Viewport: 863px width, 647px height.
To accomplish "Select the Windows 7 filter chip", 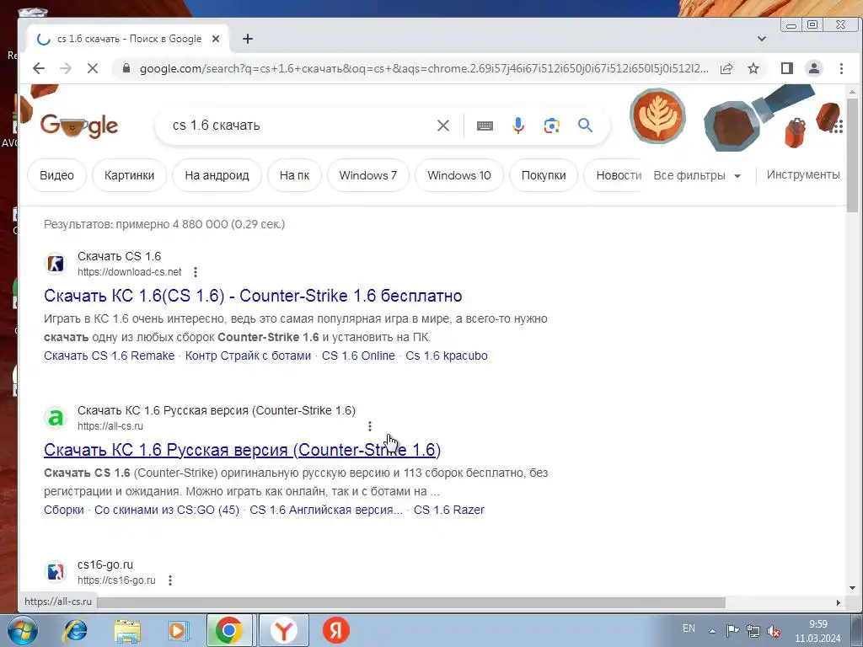I will click(368, 175).
